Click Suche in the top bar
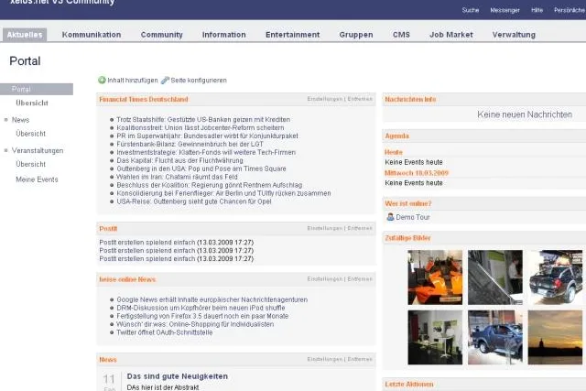This screenshot has width=586, height=391. (x=471, y=10)
